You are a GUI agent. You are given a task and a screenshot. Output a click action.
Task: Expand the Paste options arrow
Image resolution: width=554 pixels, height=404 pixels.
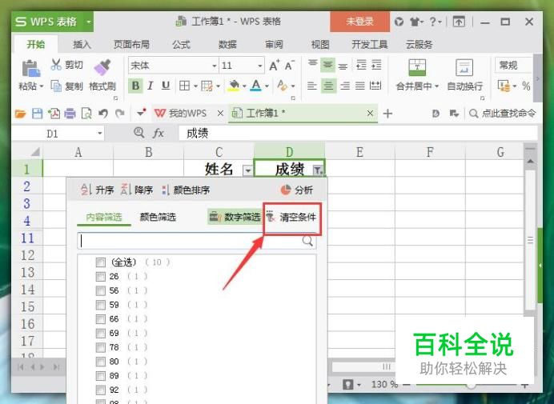[x=42, y=86]
